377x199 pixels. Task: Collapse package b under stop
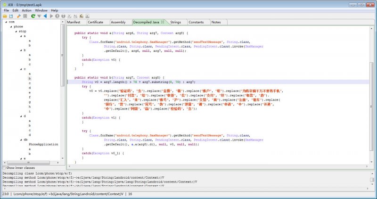(21, 50)
